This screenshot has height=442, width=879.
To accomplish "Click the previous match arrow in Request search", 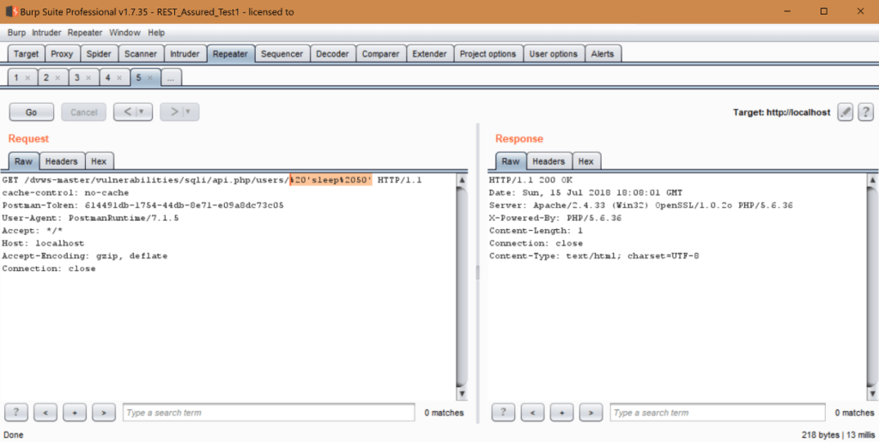I will tap(45, 413).
